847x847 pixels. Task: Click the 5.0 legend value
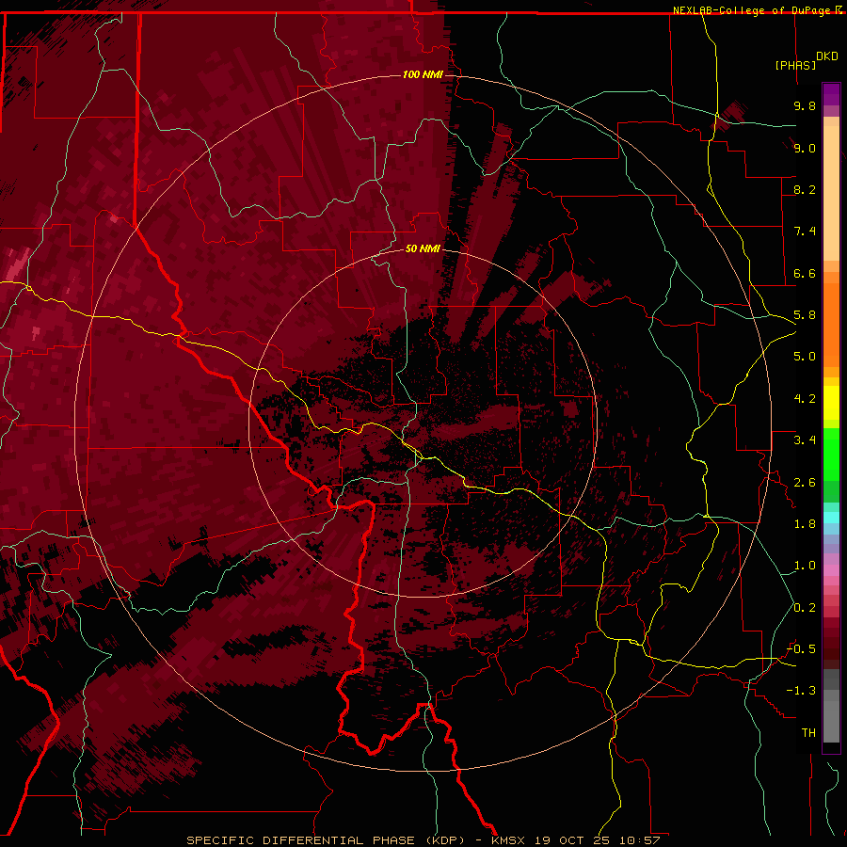tap(805, 357)
